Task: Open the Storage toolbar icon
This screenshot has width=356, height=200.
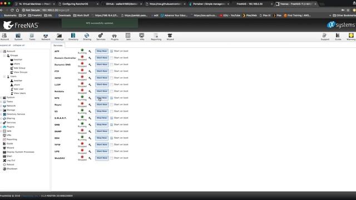Action: [x=60, y=37]
